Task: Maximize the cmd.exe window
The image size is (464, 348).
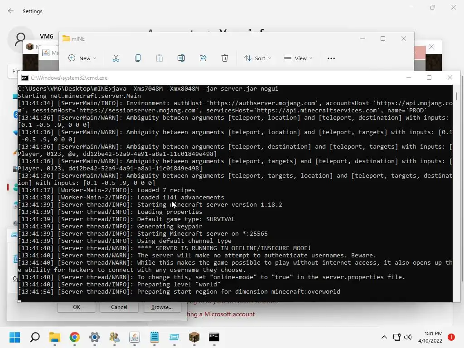Action: click(x=429, y=77)
